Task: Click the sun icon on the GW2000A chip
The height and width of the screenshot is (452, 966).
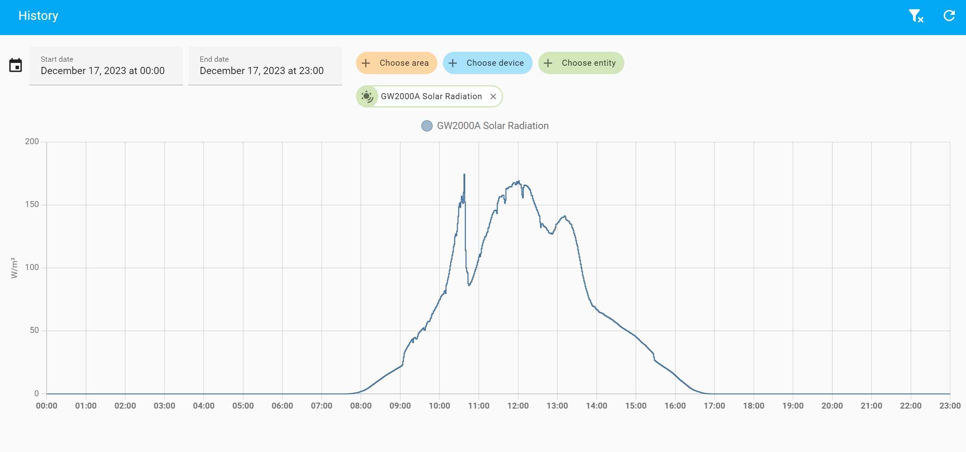Action: [x=367, y=96]
